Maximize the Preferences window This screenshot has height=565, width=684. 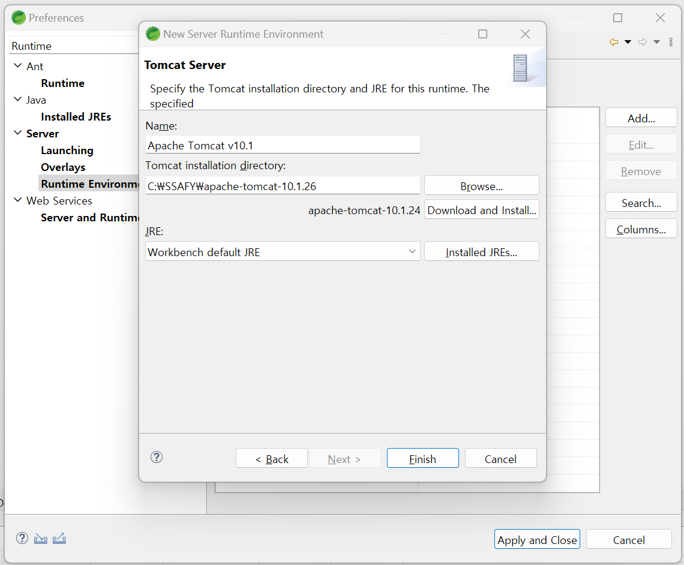tap(617, 17)
